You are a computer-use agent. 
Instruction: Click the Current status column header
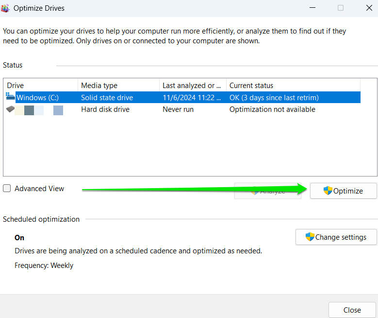tap(294, 85)
